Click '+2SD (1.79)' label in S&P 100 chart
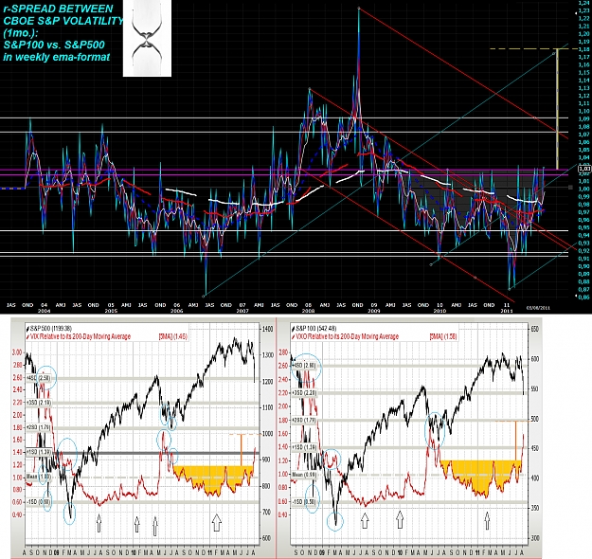 coord(305,420)
